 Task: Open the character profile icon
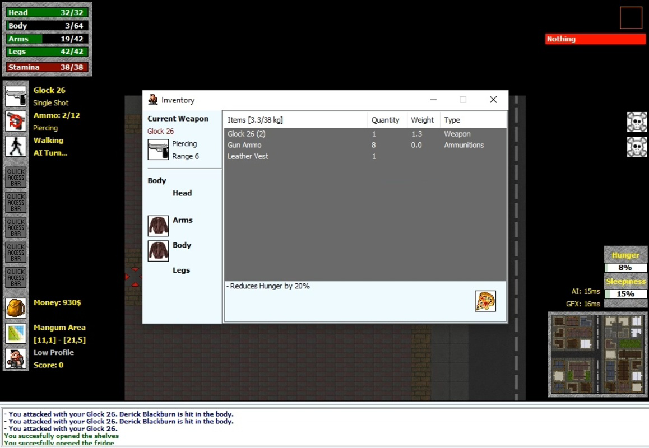(16, 358)
